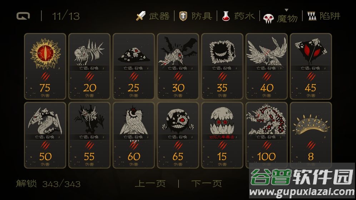
Task: Open the 武器 weapons tab
Action: pyautogui.click(x=159, y=16)
